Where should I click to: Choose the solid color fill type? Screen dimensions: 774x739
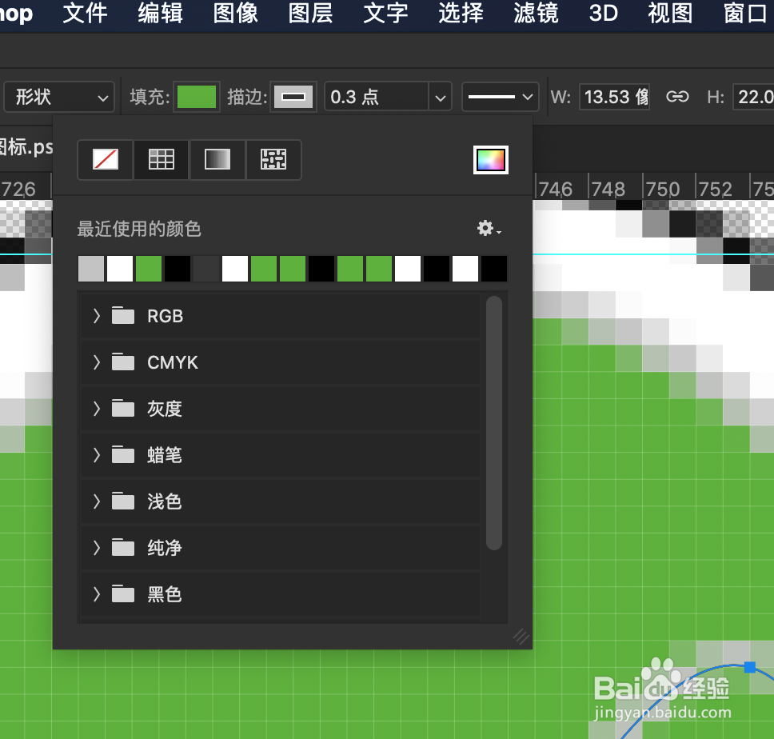(x=162, y=159)
